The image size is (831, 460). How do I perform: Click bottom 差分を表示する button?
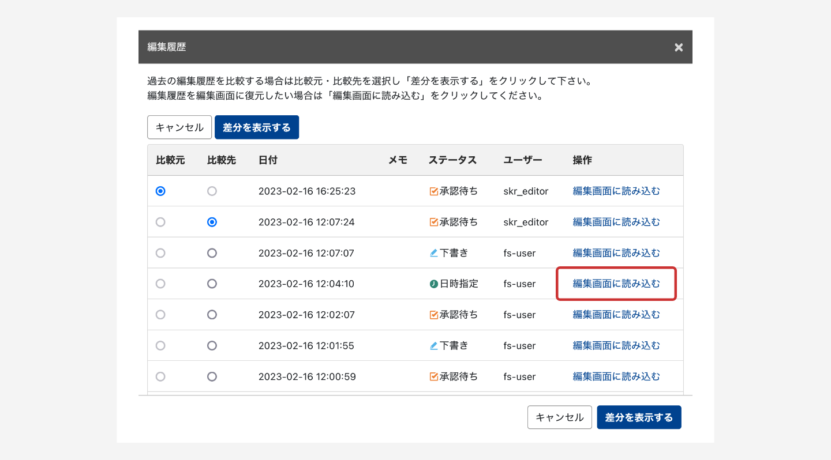click(639, 417)
